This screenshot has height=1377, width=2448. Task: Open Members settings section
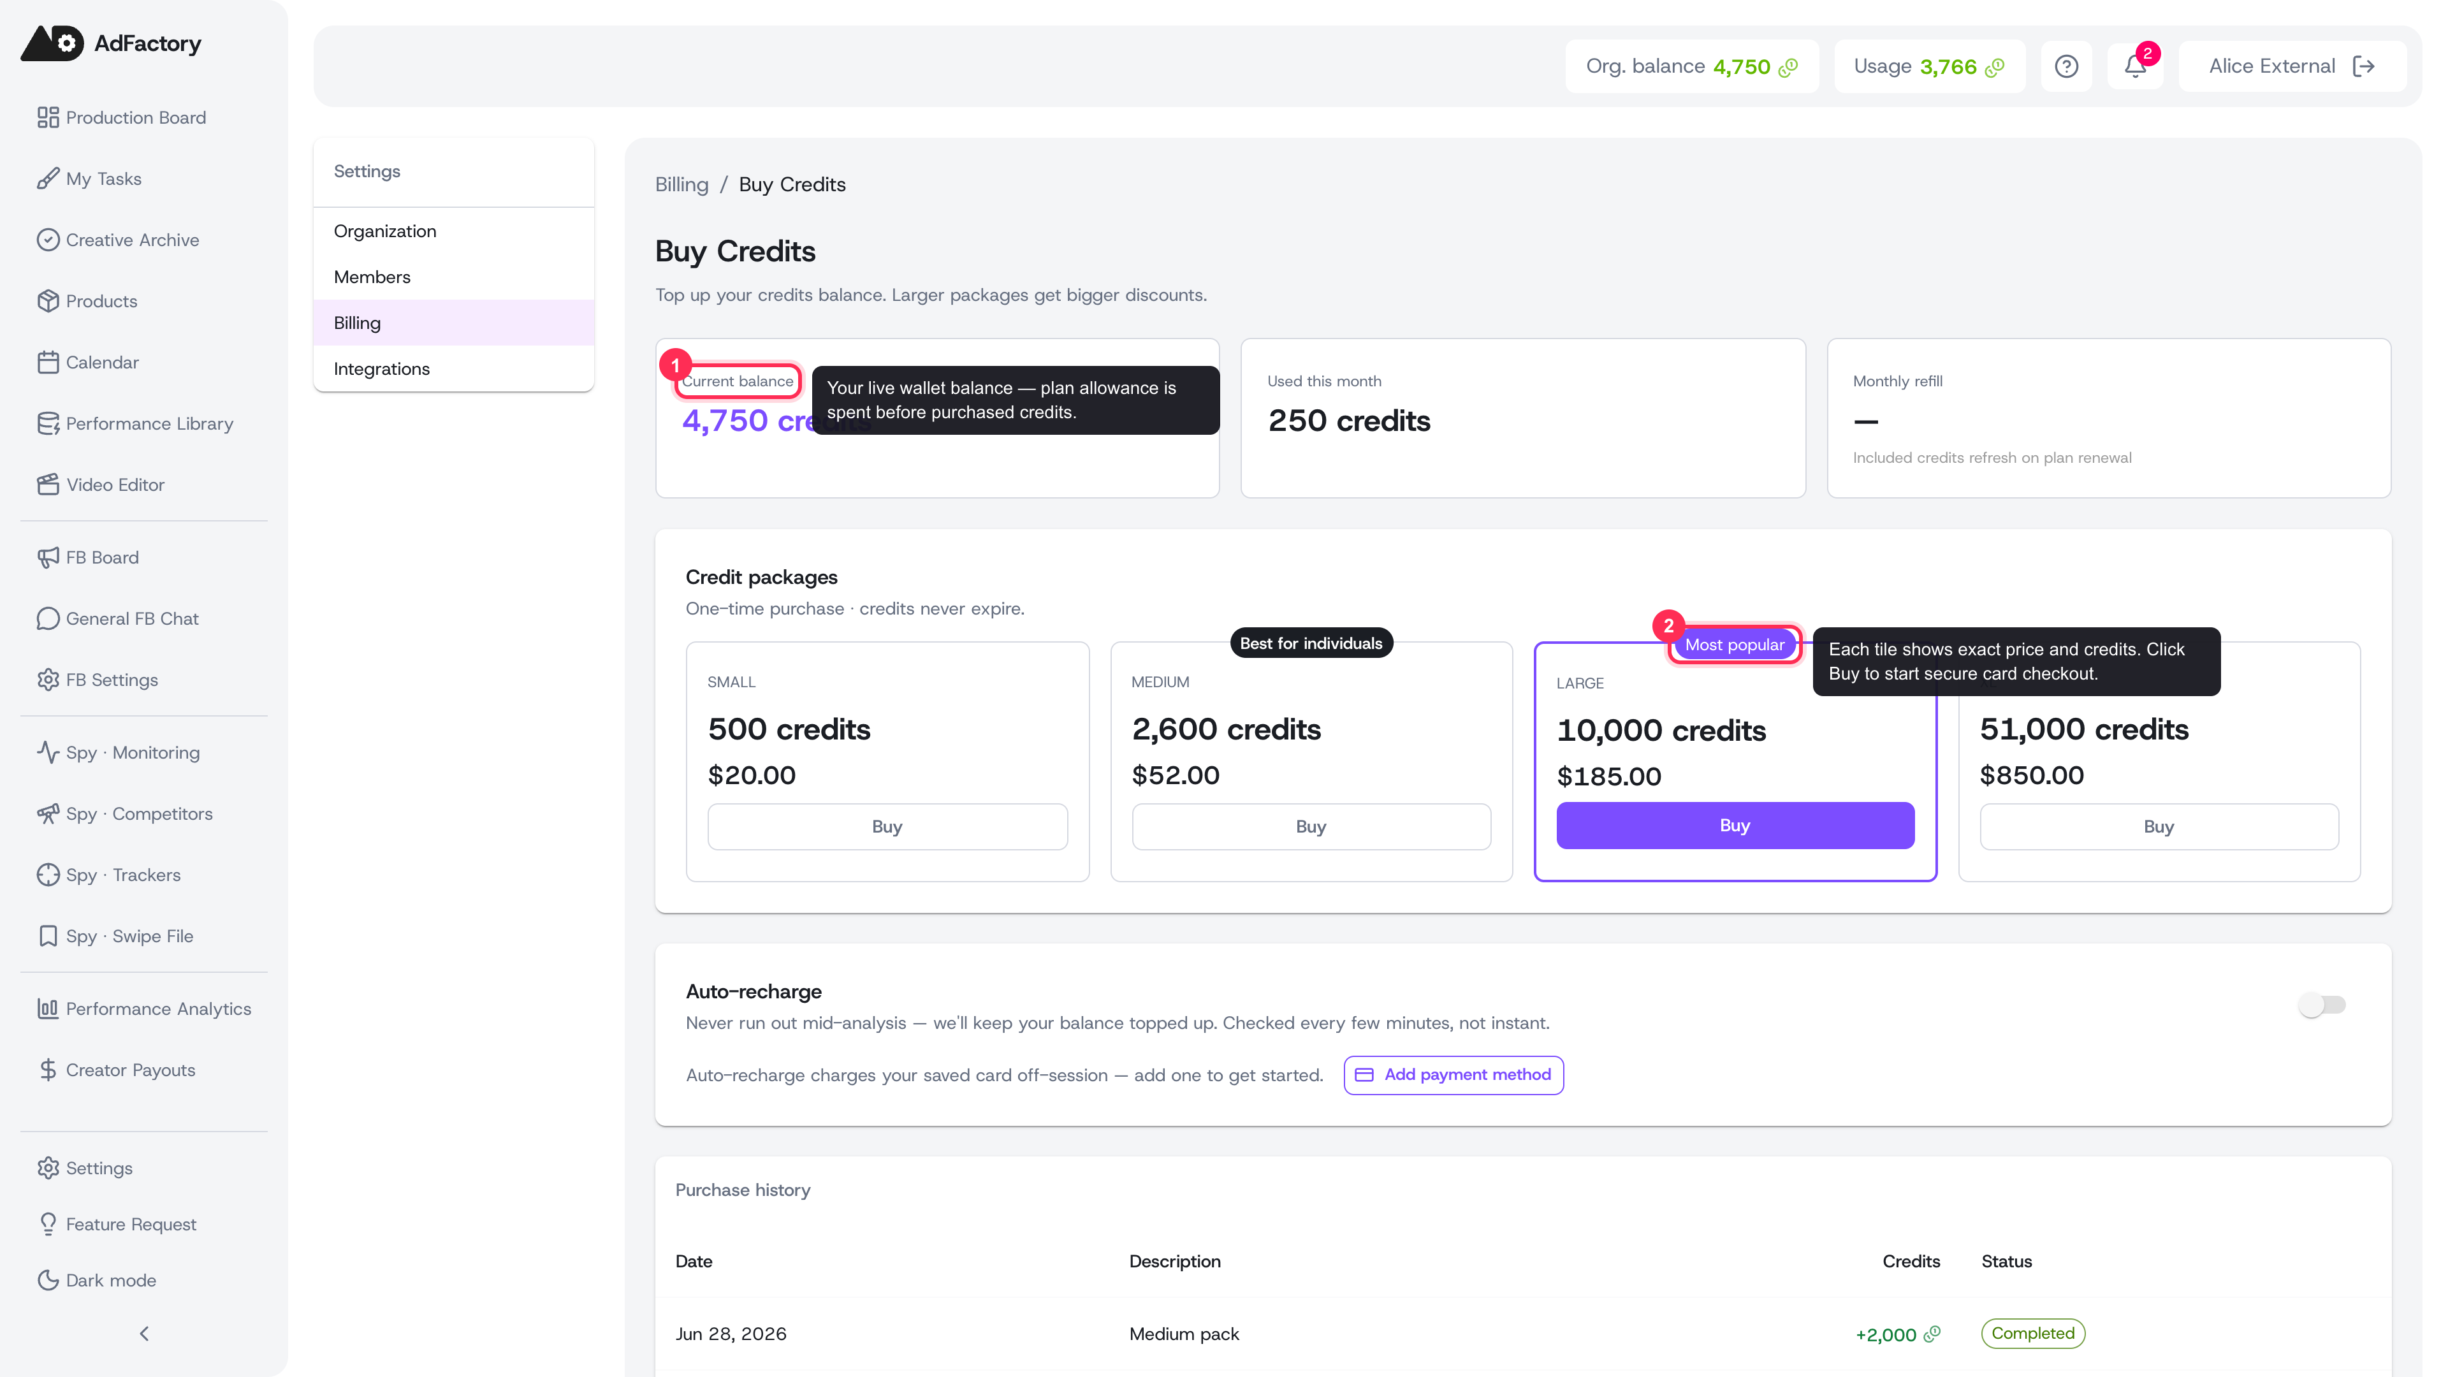pyautogui.click(x=453, y=277)
